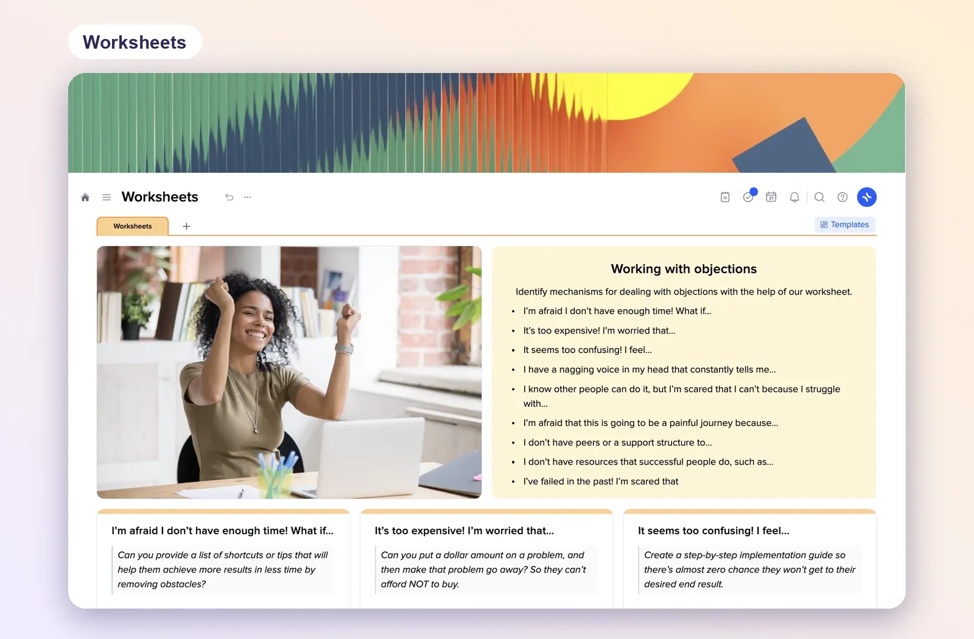Open the hamburger menu icon
Screen dimensions: 974x639
107,197
